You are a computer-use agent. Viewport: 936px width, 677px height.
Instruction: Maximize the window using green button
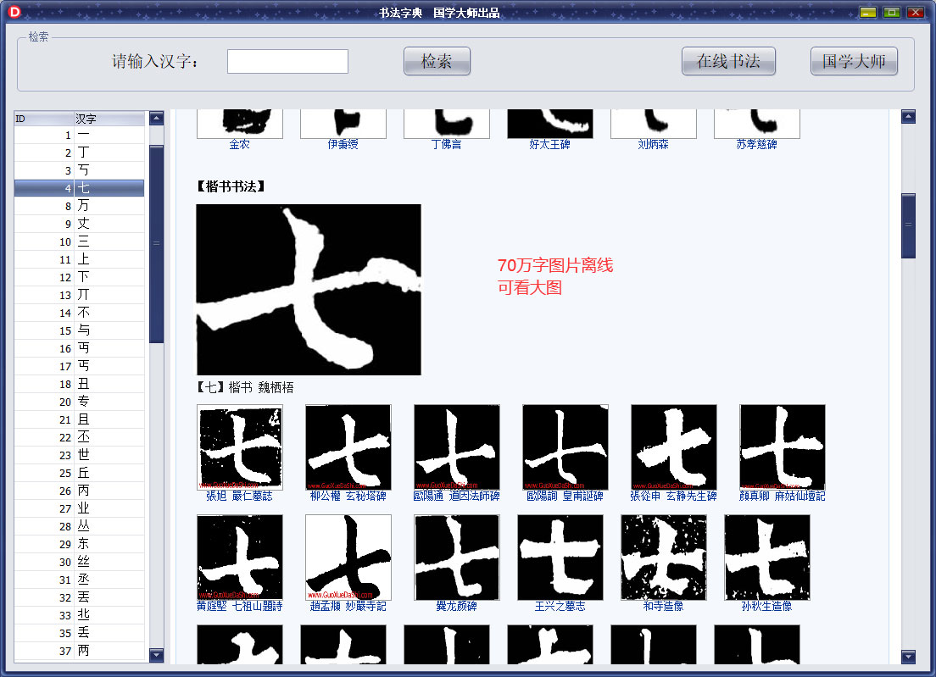tap(891, 12)
